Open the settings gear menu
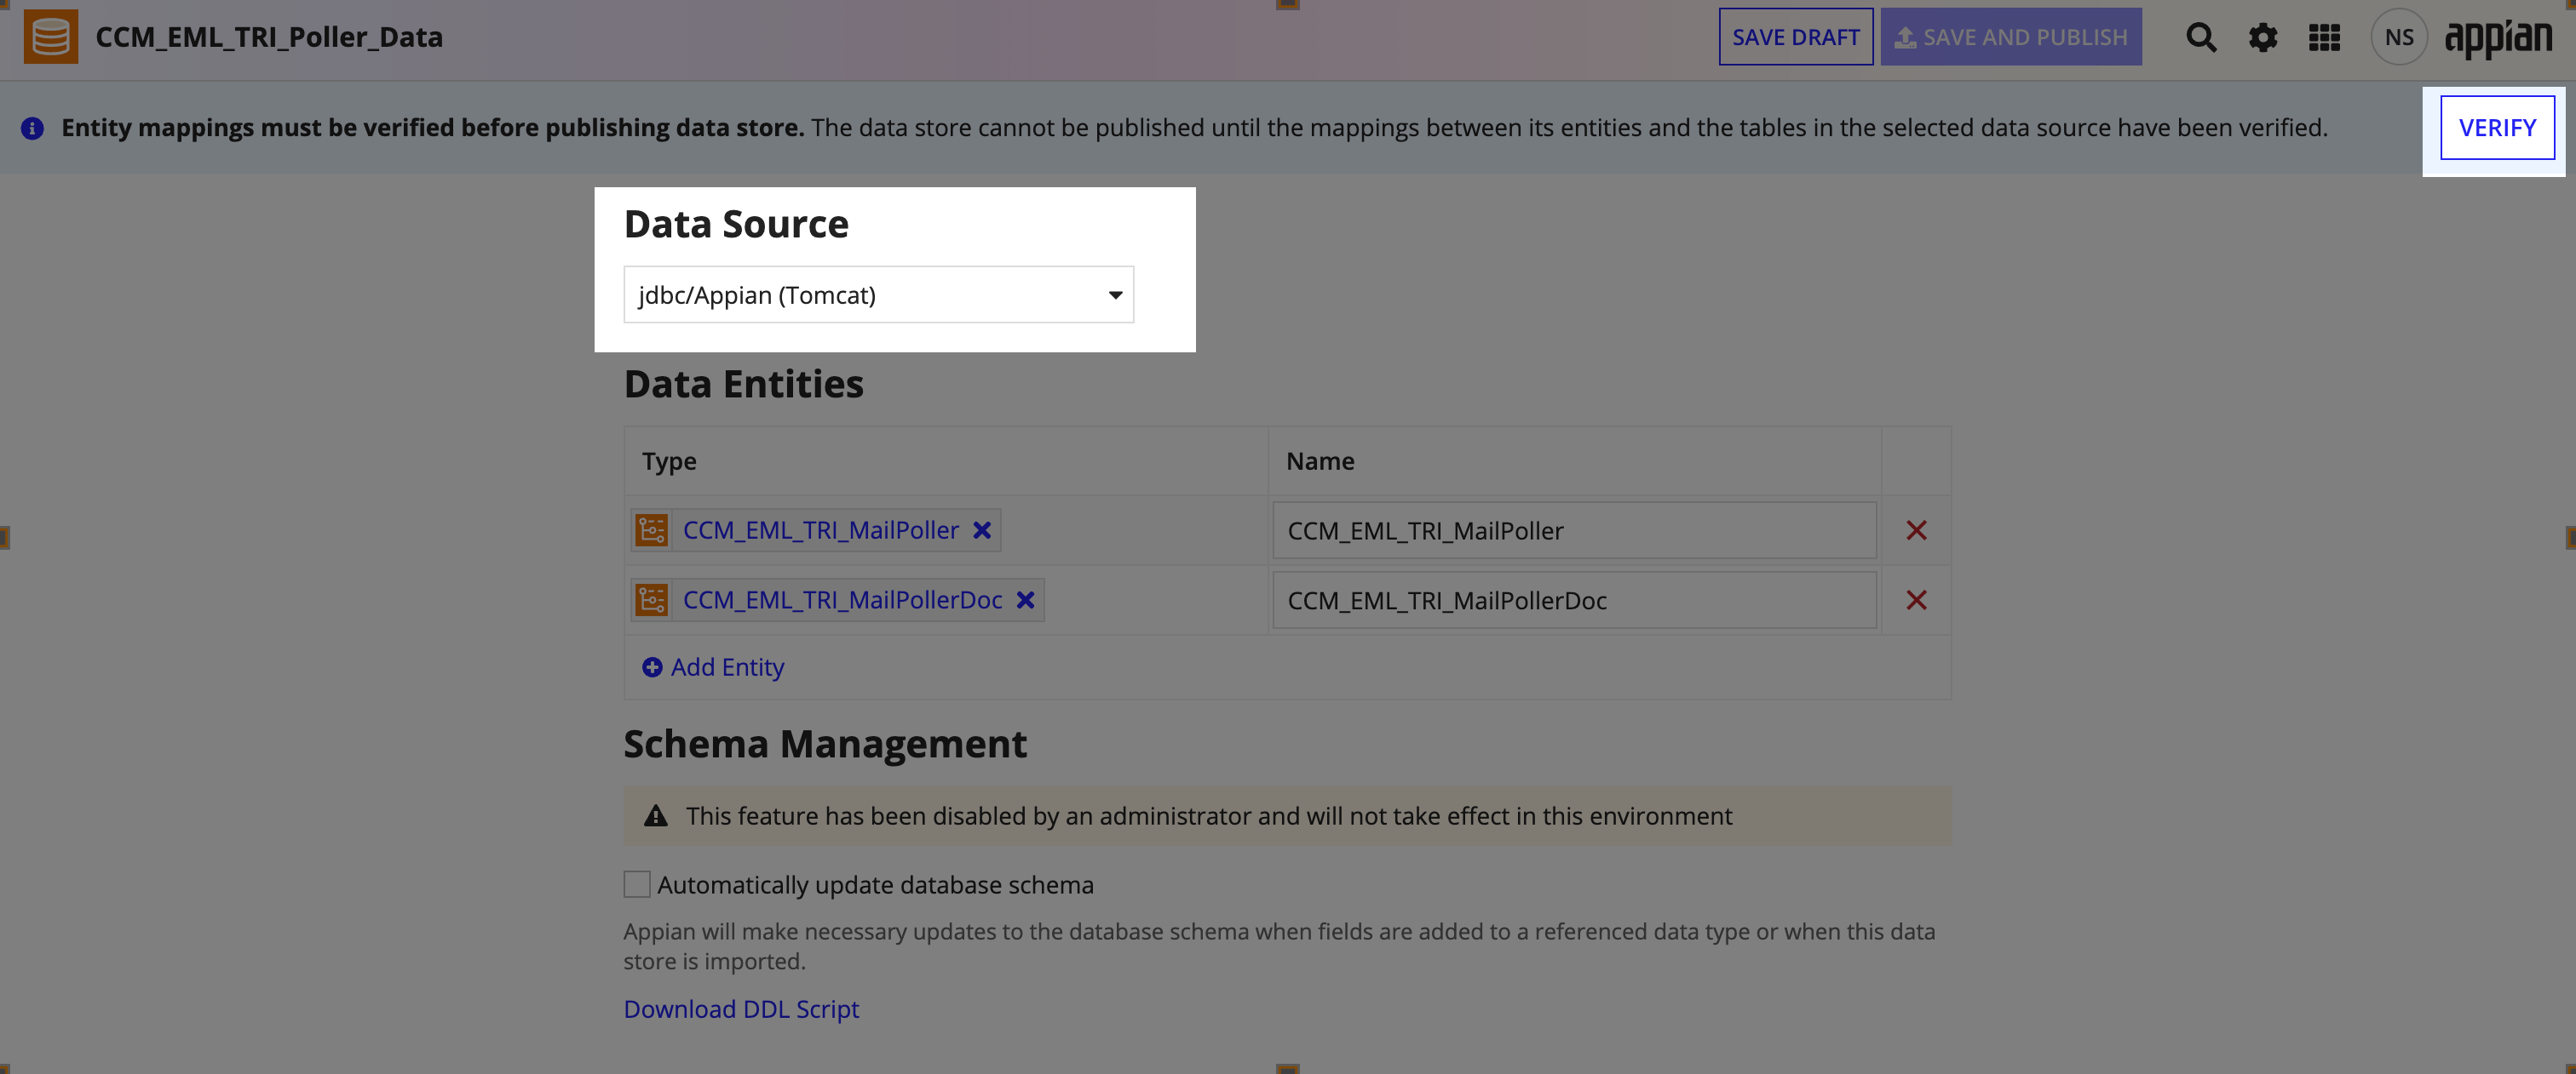The width and height of the screenshot is (2576, 1074). click(2263, 38)
